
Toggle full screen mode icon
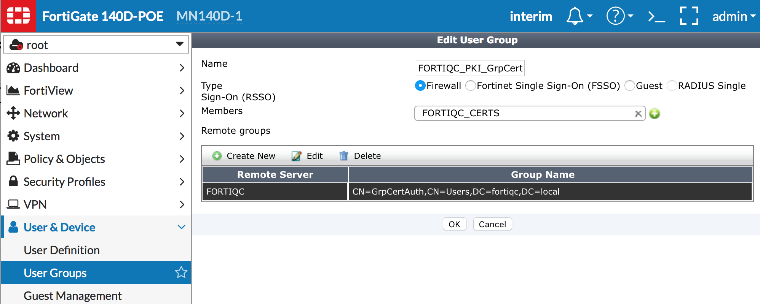pyautogui.click(x=689, y=16)
